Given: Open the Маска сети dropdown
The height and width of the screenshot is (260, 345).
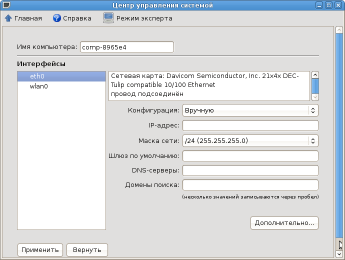Looking at the screenshot, I should 250,140.
